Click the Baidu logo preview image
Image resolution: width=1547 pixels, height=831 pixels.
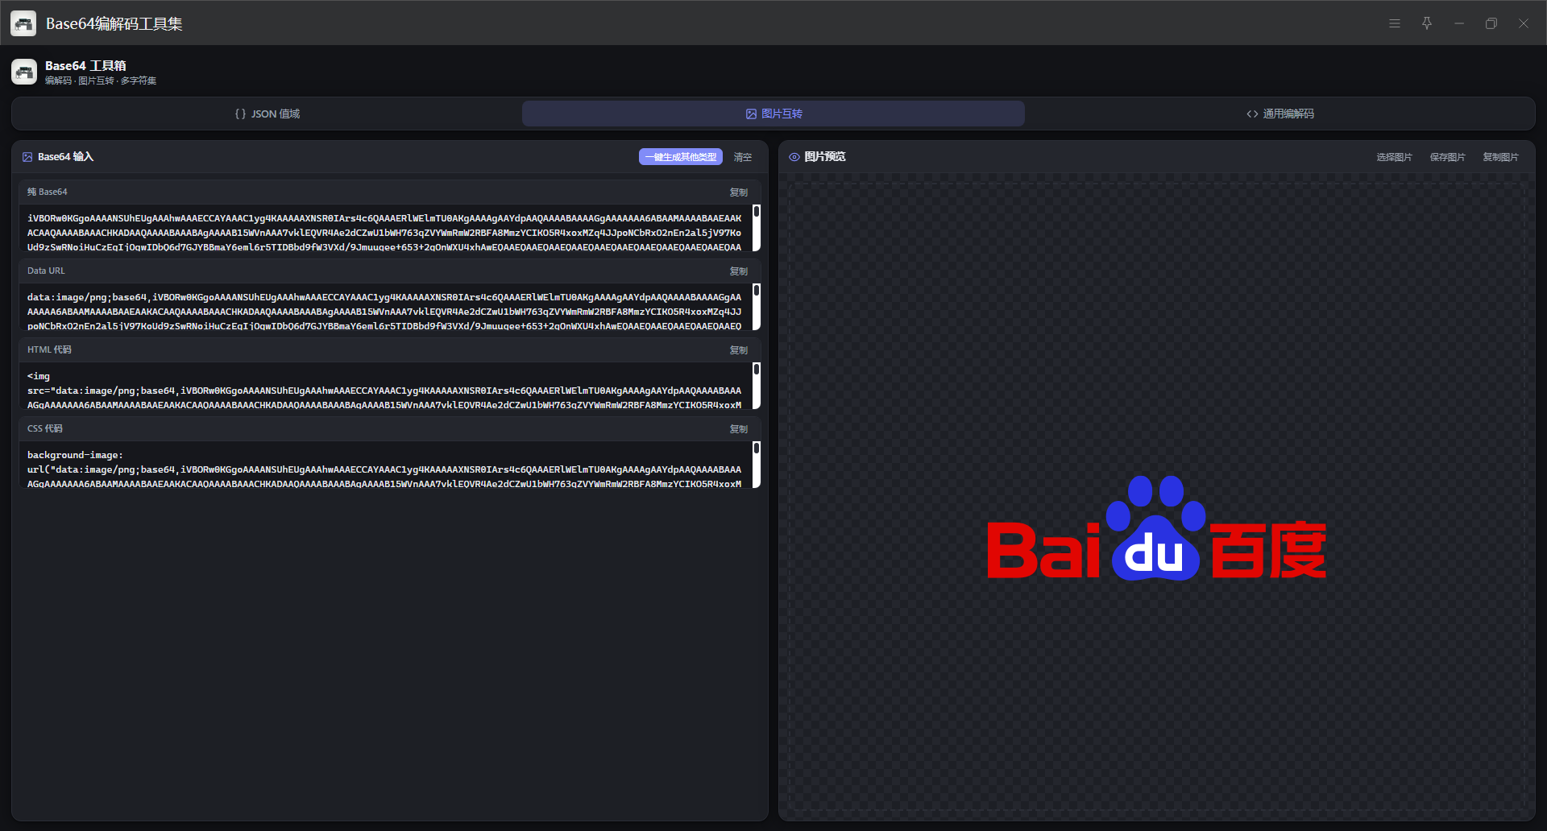click(x=1156, y=528)
